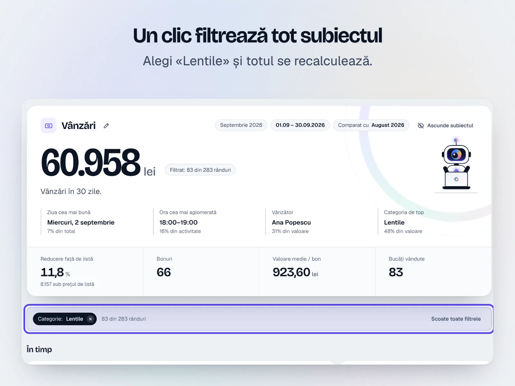The height and width of the screenshot is (386, 515).
Task: Change the Comparat cu August 2026 setting
Action: [371, 125]
